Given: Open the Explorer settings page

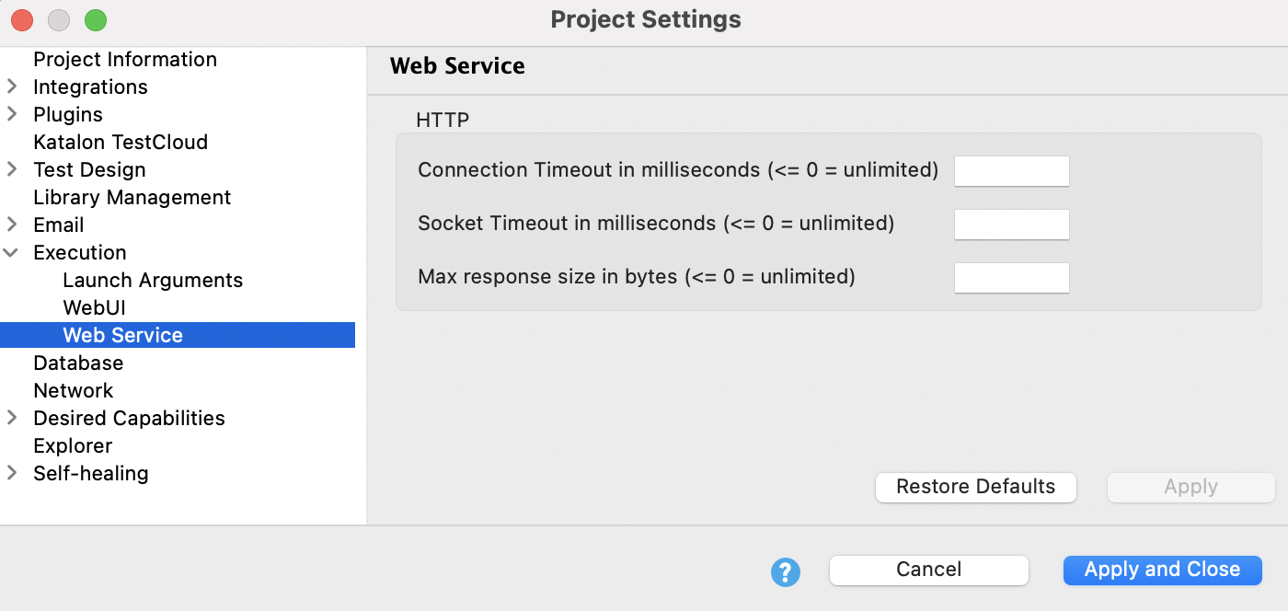Looking at the screenshot, I should coord(73,445).
